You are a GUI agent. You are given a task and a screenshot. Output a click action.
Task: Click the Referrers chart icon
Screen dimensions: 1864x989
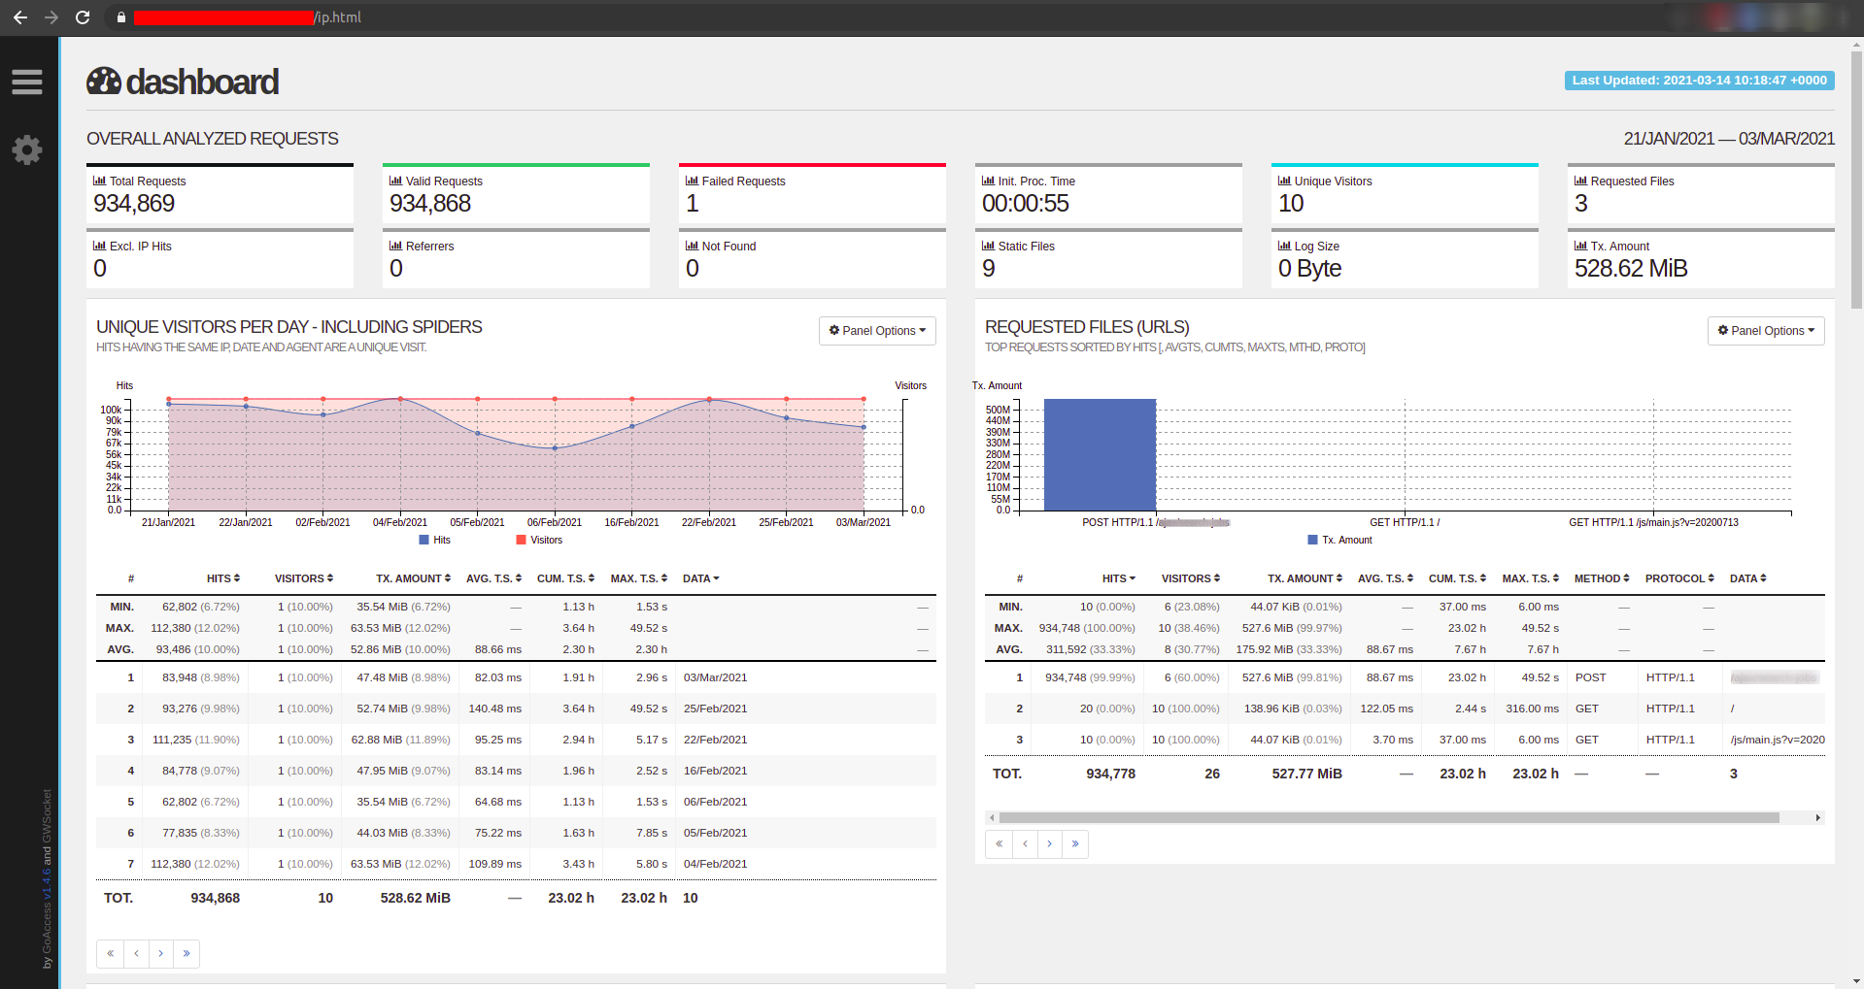tap(395, 246)
